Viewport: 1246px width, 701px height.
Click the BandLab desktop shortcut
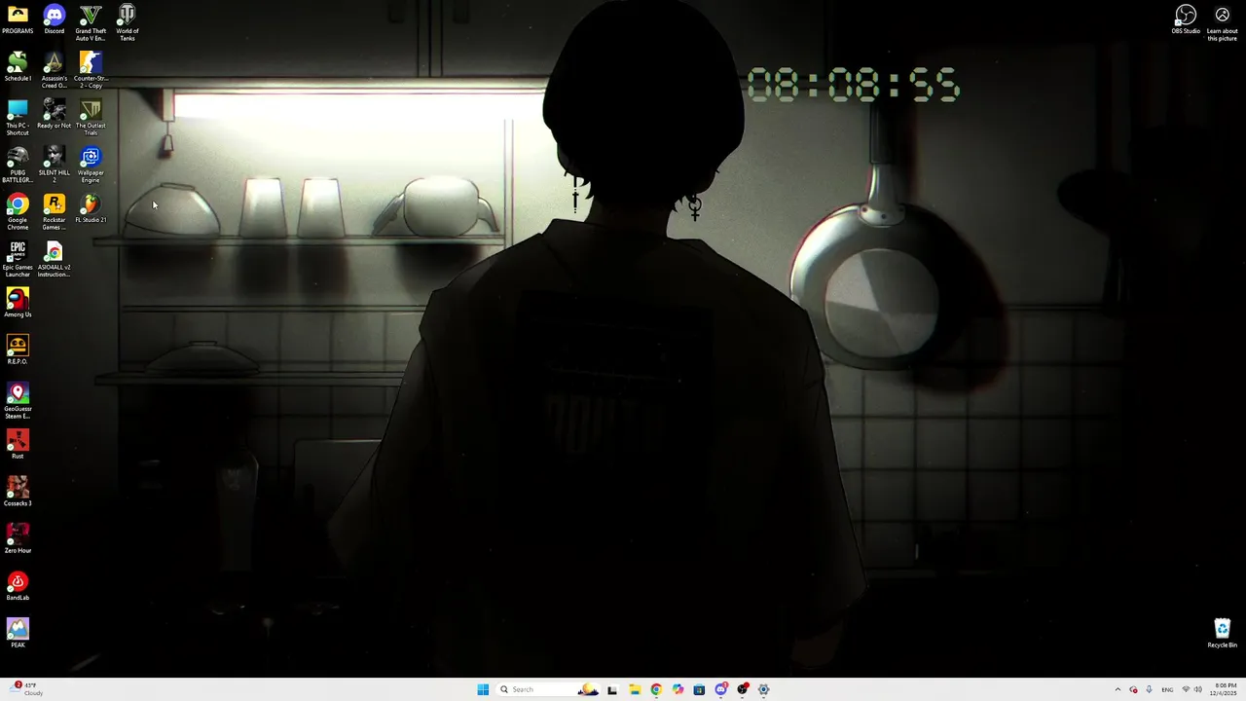(18, 586)
